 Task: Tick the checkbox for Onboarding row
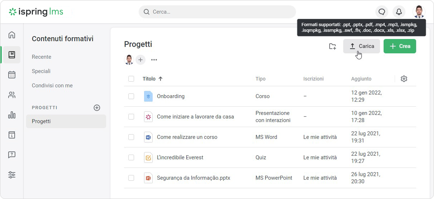point(131,96)
